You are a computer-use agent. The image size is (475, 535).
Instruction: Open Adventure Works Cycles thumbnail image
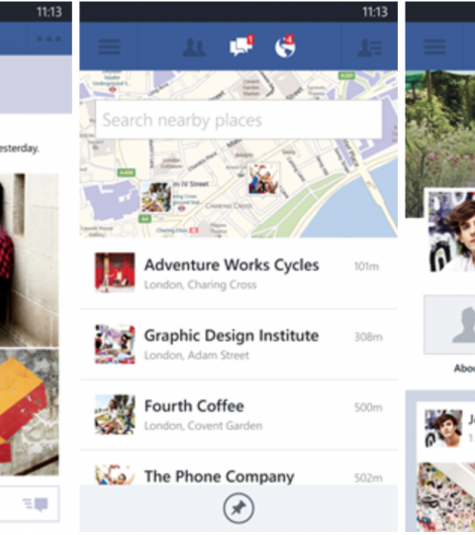115,271
